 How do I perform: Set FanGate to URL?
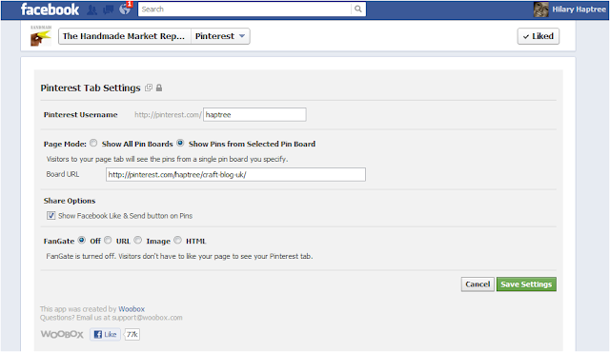point(108,241)
